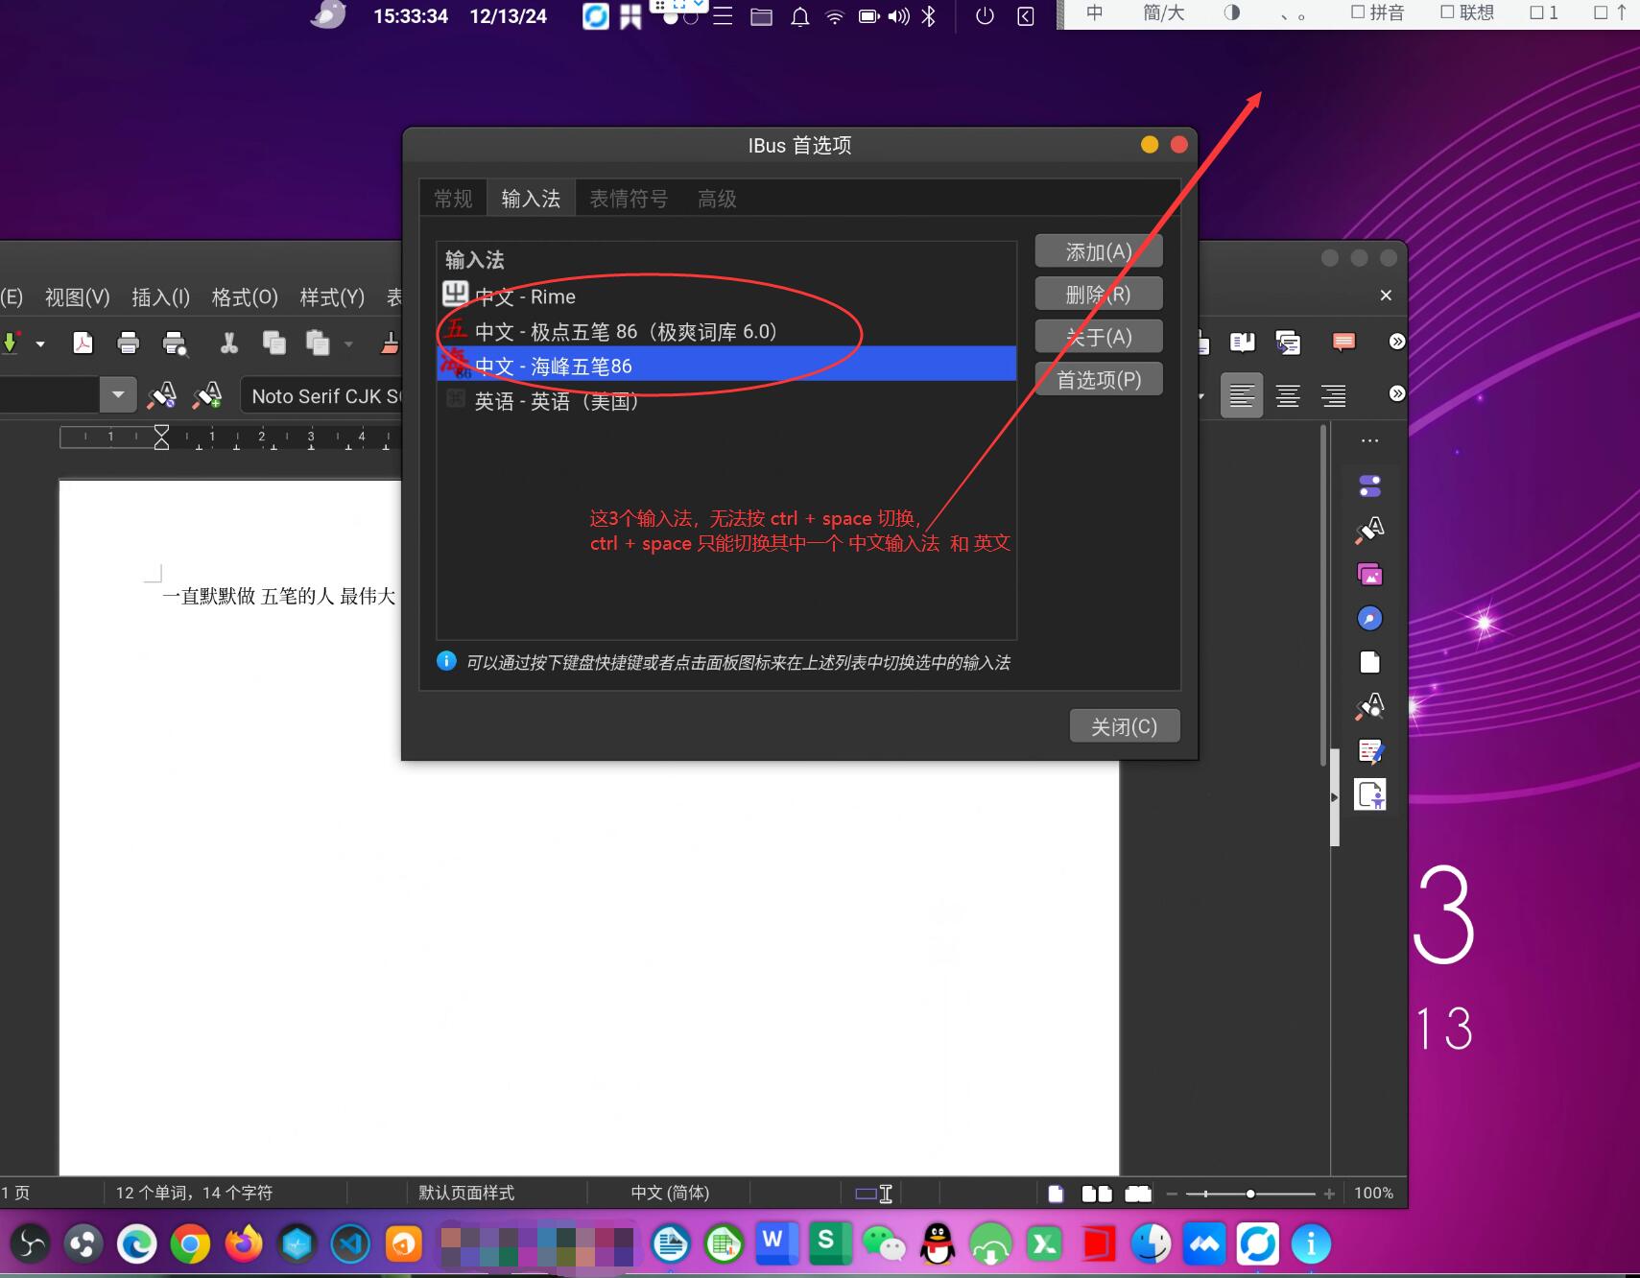The width and height of the screenshot is (1640, 1278).
Task: Click 关闭(C) button
Action: [1125, 726]
